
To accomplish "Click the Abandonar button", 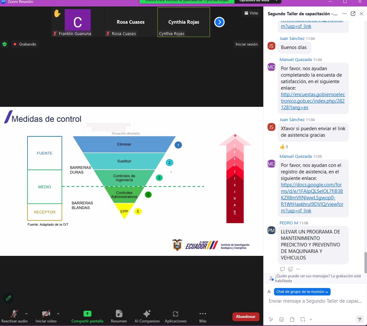I will point(245,317).
